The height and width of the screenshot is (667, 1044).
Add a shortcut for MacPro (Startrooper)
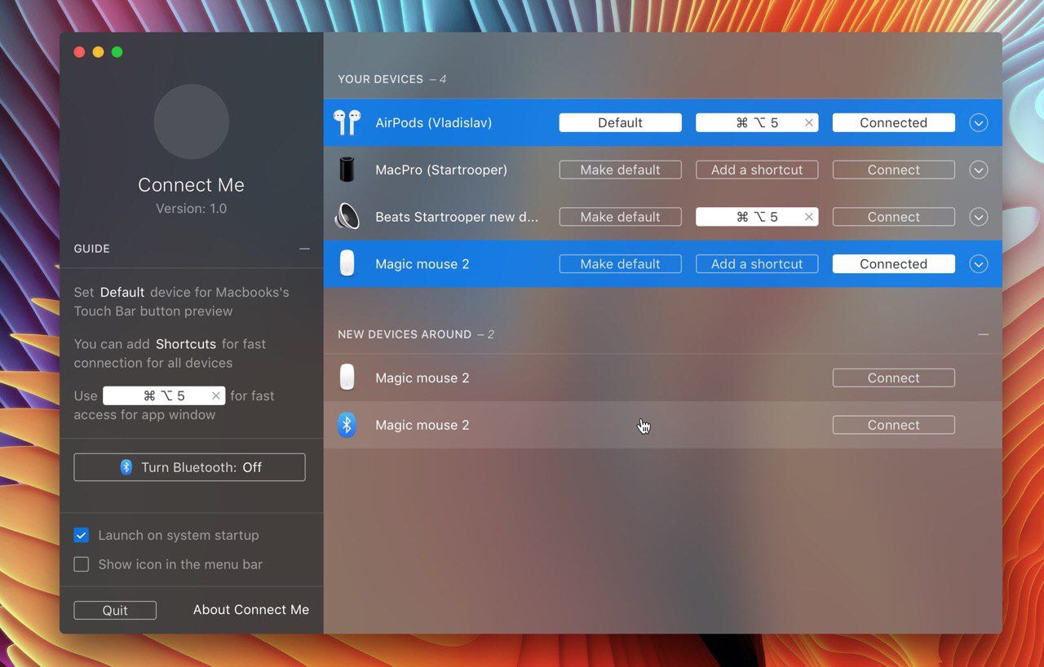(x=757, y=170)
